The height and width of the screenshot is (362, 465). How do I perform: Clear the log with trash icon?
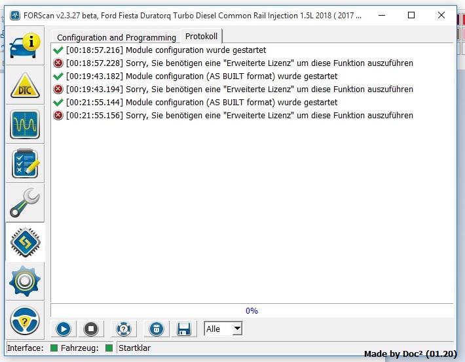tap(156, 329)
